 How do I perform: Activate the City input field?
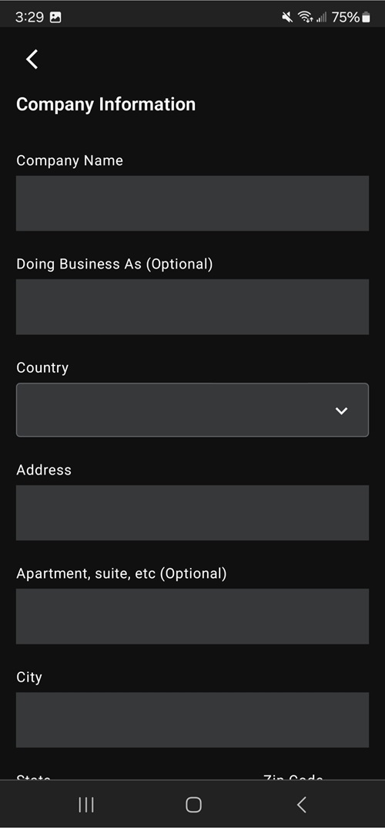pyautogui.click(x=192, y=720)
